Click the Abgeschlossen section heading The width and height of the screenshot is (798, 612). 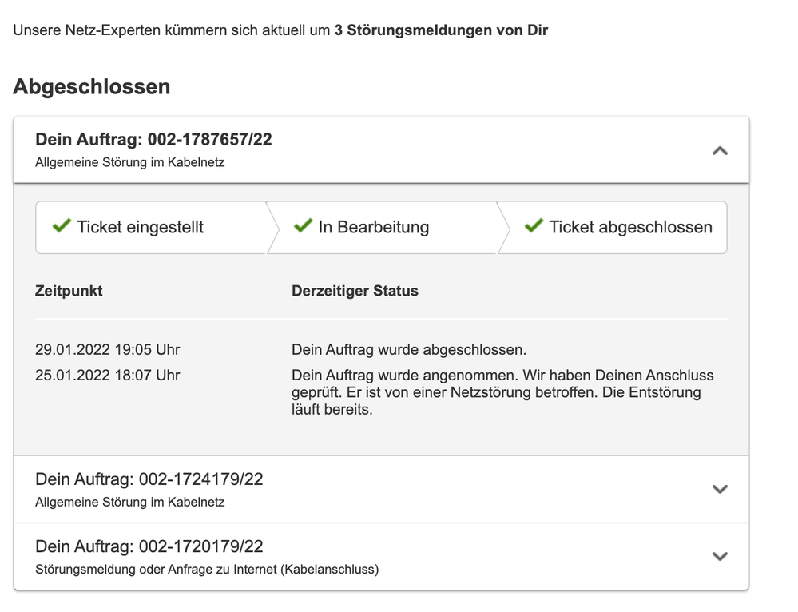(x=92, y=86)
